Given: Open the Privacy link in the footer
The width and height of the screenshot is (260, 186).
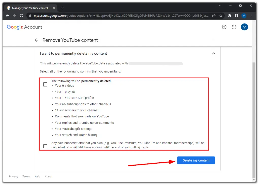Looking at the screenshot, I should [13, 176].
